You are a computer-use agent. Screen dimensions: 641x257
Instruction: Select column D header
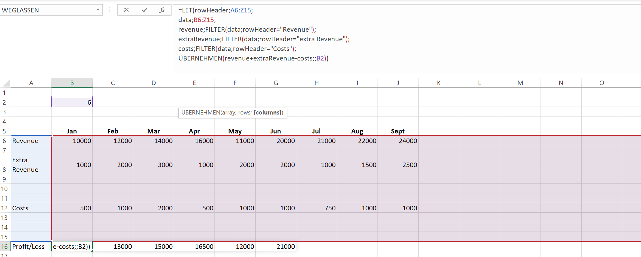pyautogui.click(x=153, y=83)
